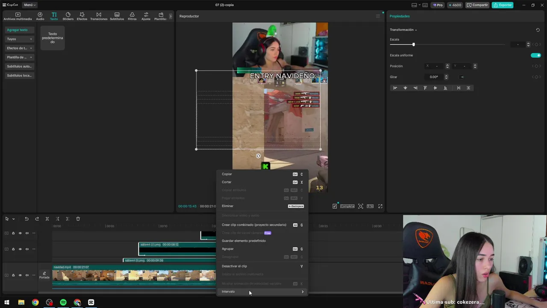Click the rotate handle below text box

(x=258, y=156)
